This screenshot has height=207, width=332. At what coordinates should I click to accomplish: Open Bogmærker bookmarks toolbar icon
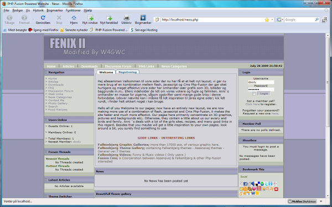(143, 20)
